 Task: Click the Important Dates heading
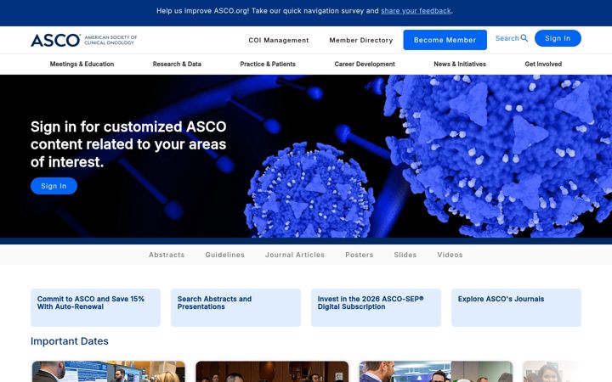point(70,341)
